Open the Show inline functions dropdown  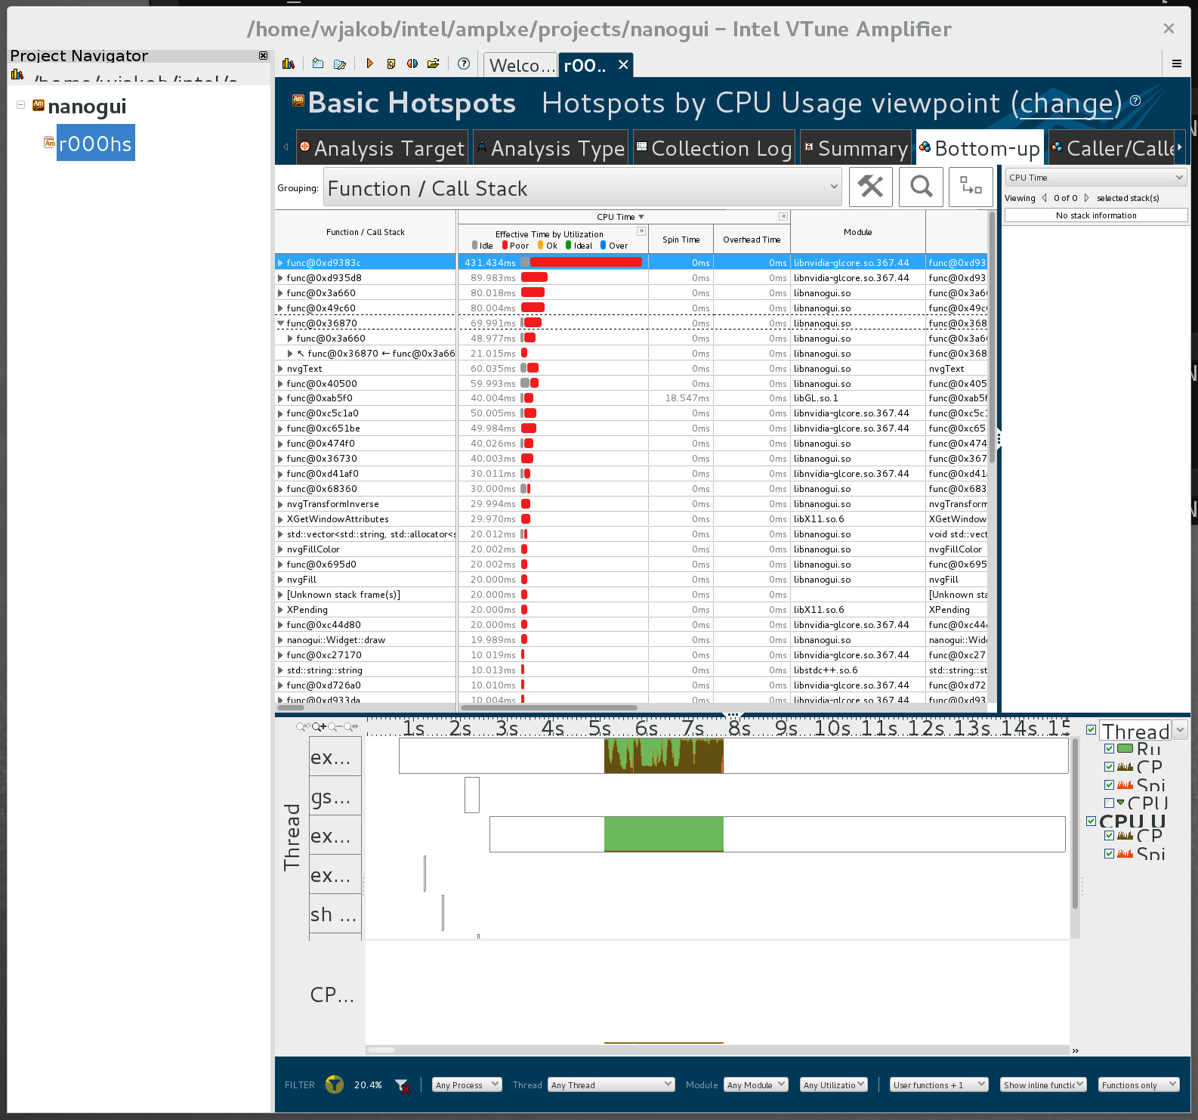1043,1084
